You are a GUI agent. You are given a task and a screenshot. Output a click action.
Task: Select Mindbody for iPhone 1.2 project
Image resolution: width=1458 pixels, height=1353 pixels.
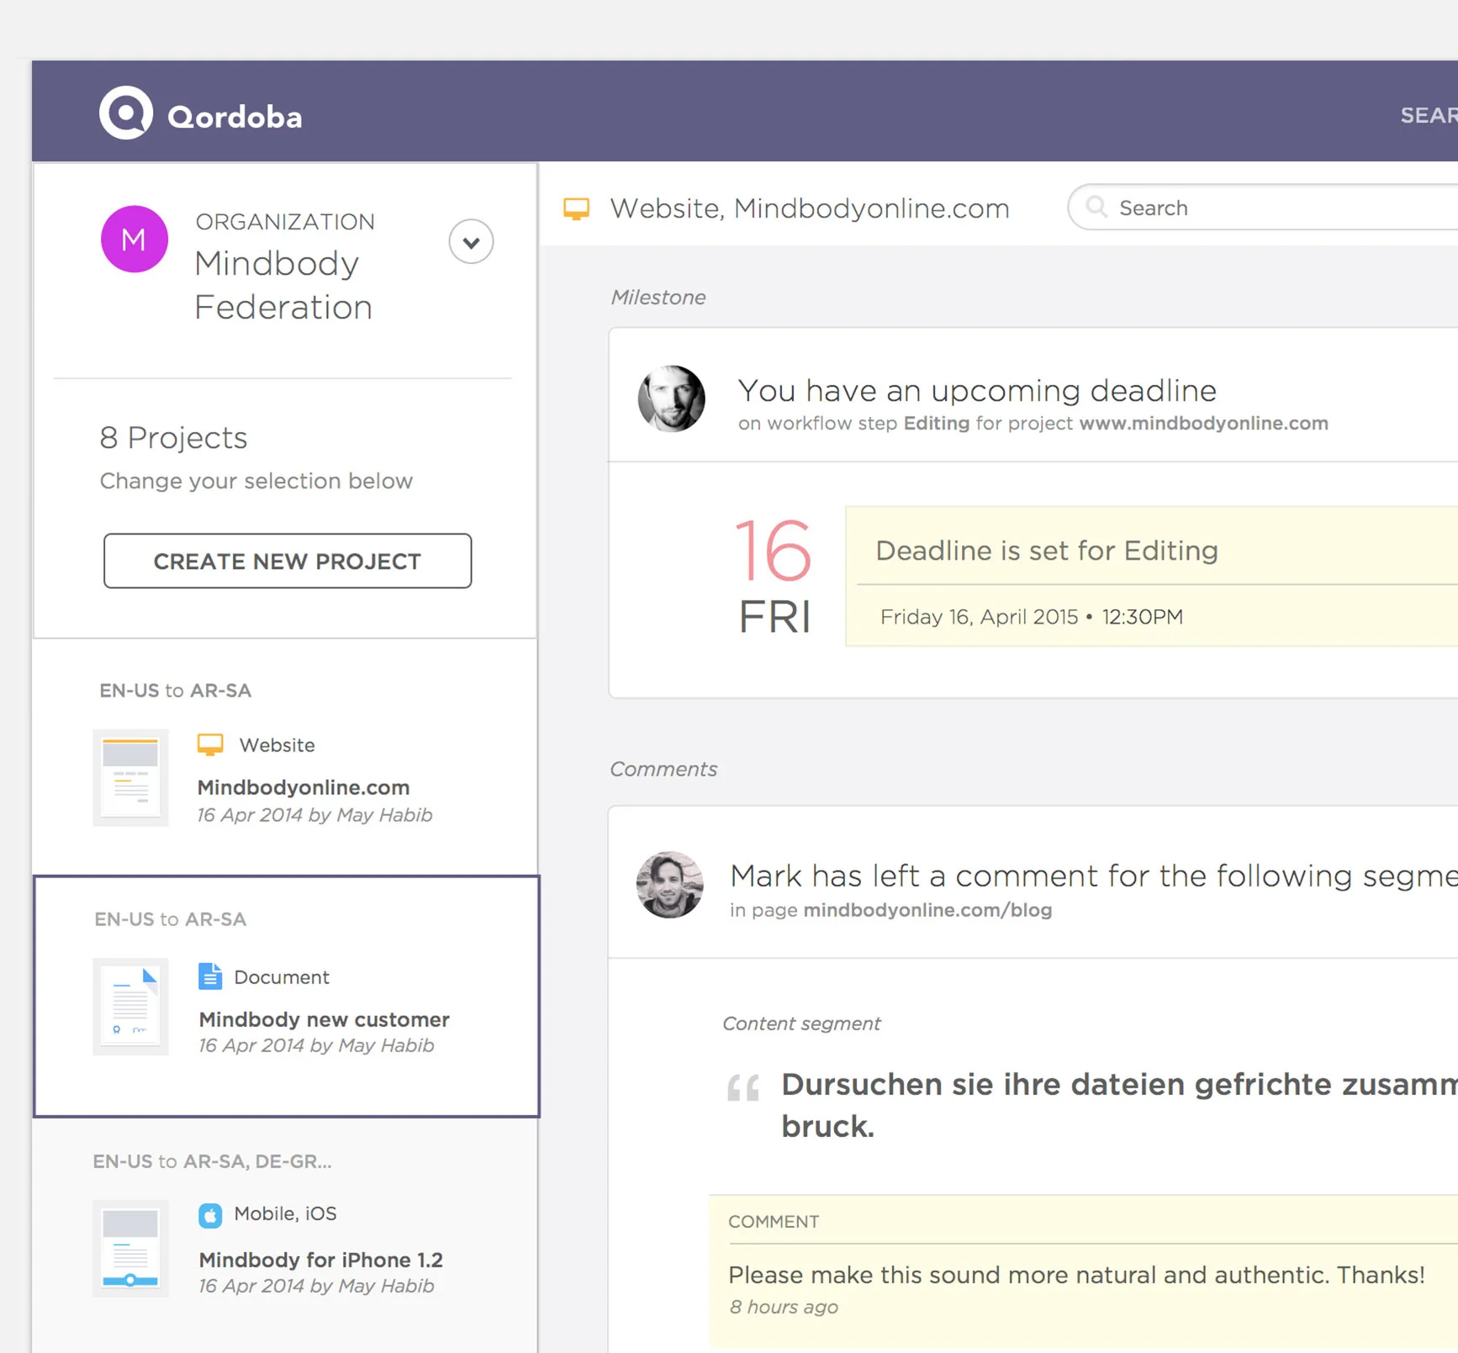click(x=320, y=1260)
